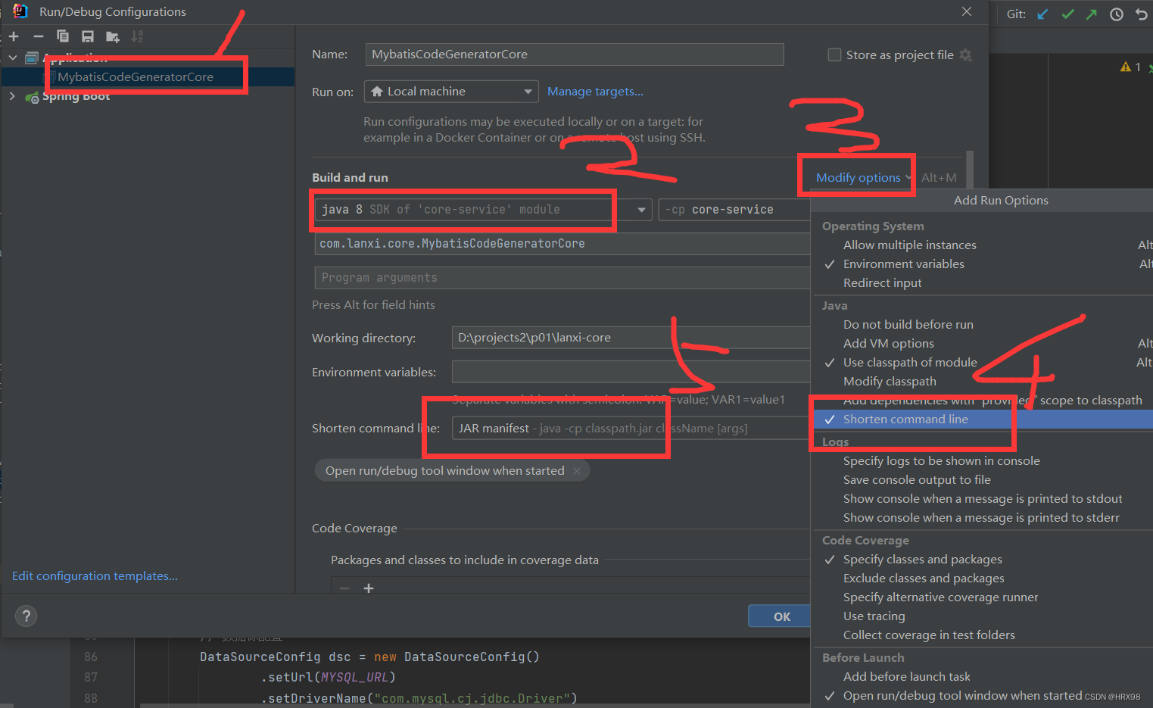
Task: Open help with the question mark
Action: pyautogui.click(x=26, y=616)
